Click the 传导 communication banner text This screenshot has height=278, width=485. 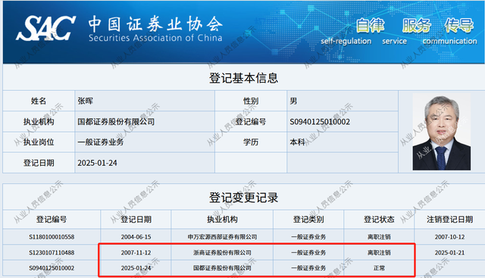449,32
